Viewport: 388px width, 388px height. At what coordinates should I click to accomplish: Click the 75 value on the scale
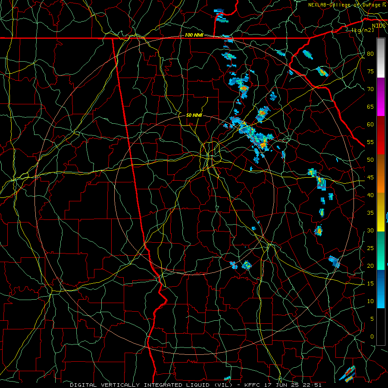370,72
